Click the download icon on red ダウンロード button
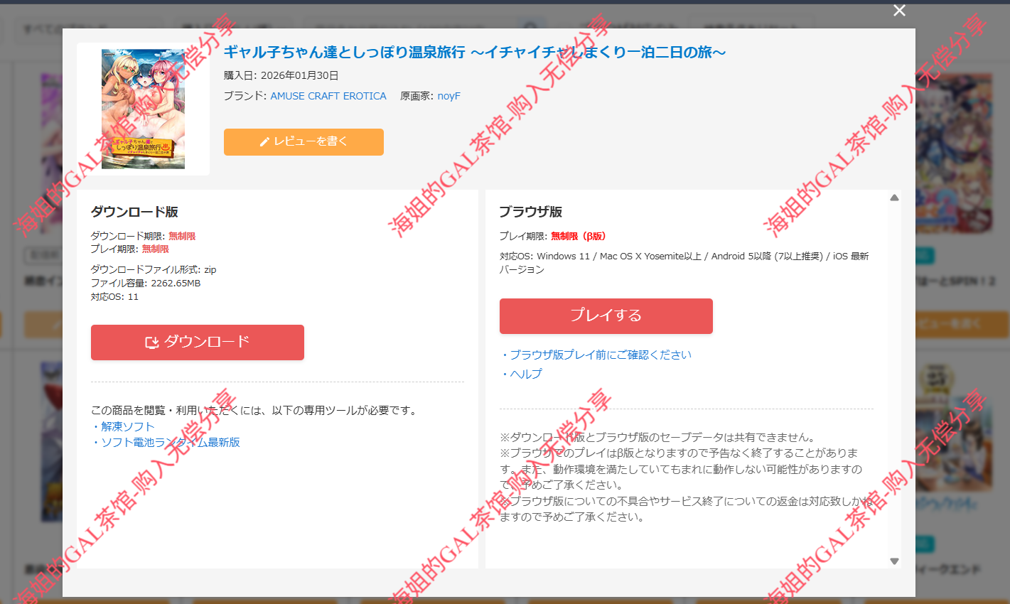 click(x=151, y=343)
